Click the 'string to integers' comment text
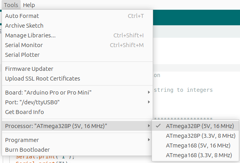Screen dimensions: 240x163 pos(183,90)
